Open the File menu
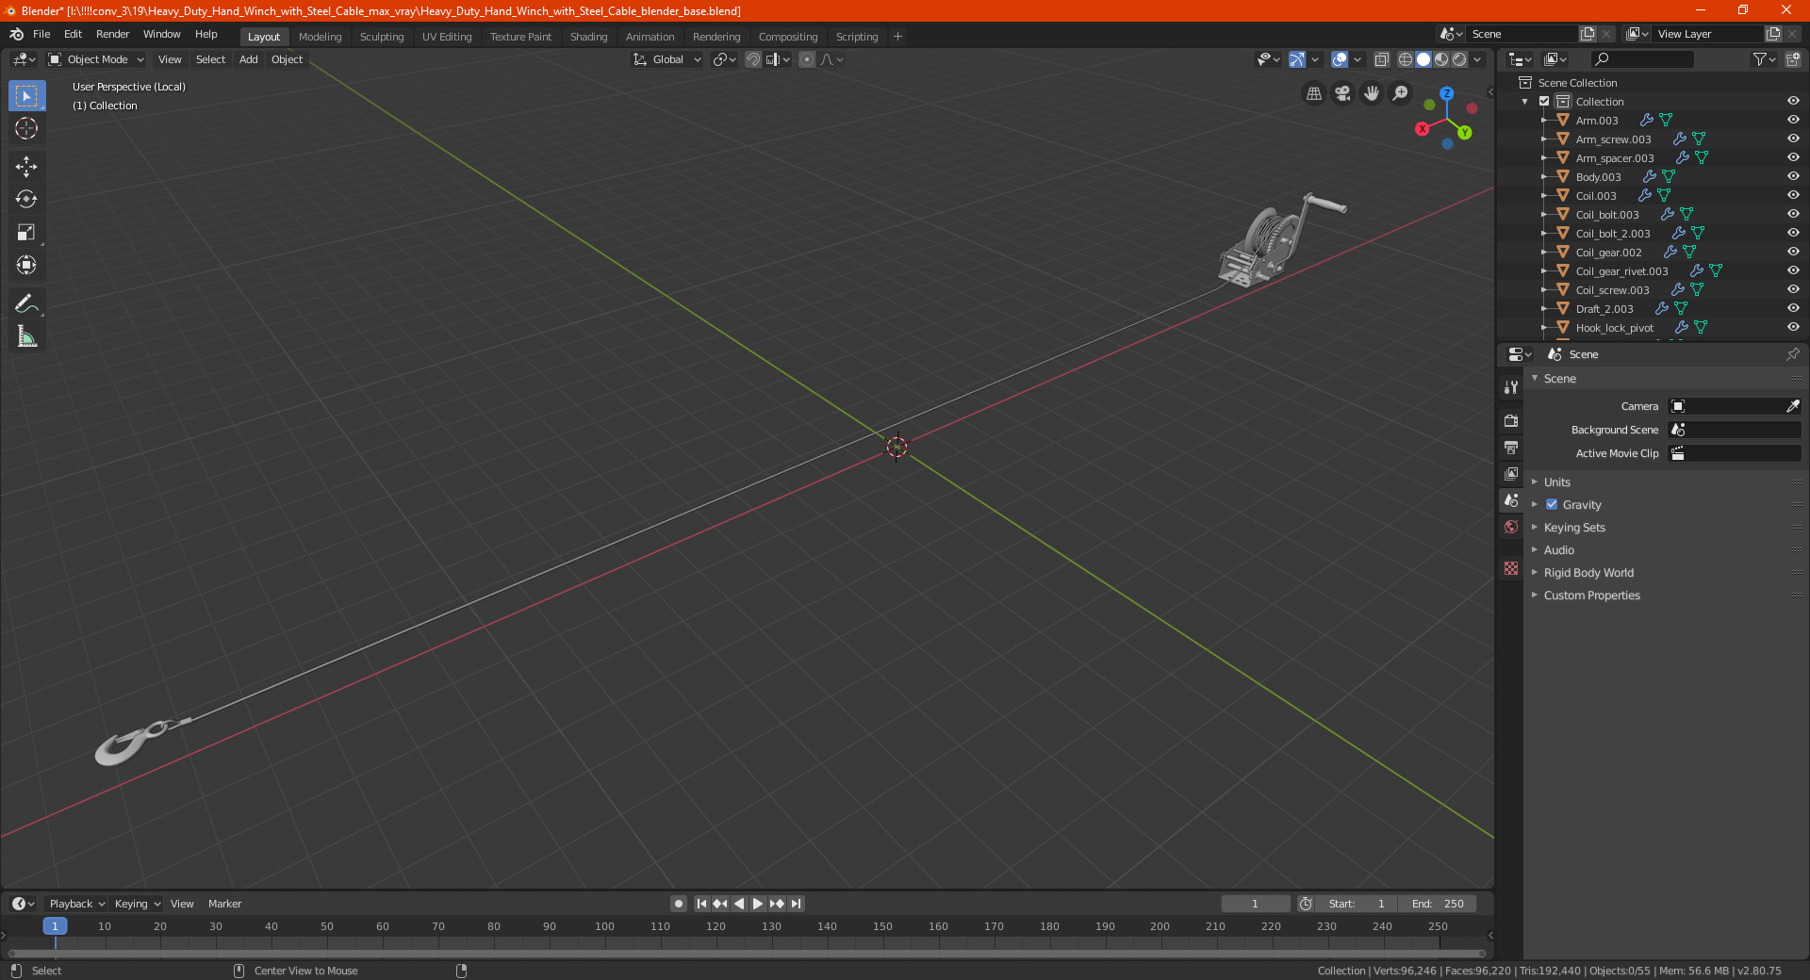Screen dimensions: 1810x980 coord(41,34)
